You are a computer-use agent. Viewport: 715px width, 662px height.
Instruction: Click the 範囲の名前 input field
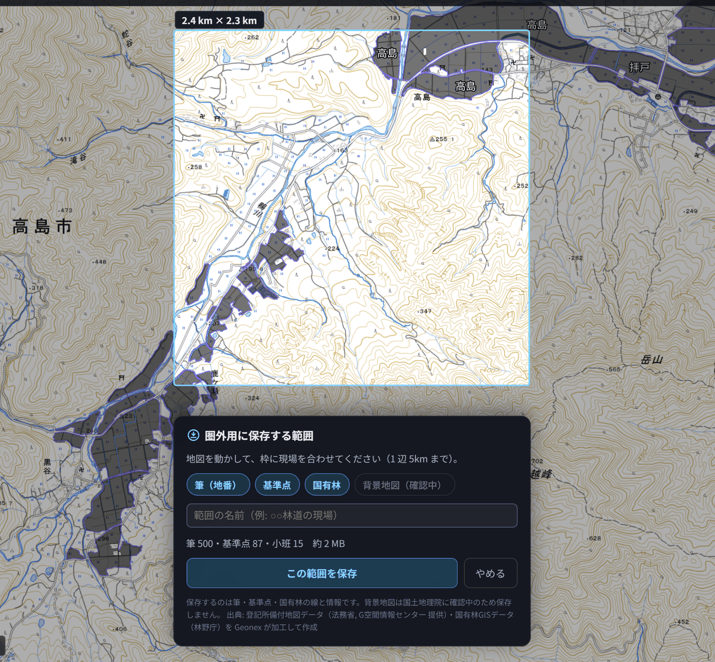(352, 515)
